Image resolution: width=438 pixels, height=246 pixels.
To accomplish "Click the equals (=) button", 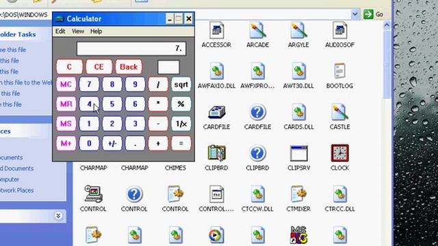I will (x=181, y=143).
